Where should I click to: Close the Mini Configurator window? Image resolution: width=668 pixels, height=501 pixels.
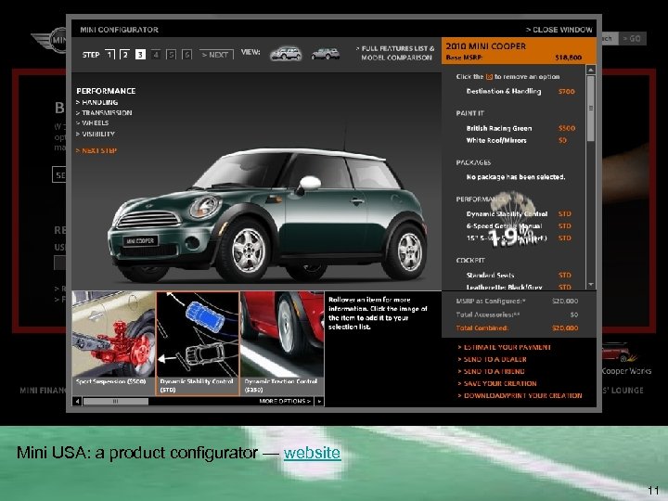[x=559, y=30]
